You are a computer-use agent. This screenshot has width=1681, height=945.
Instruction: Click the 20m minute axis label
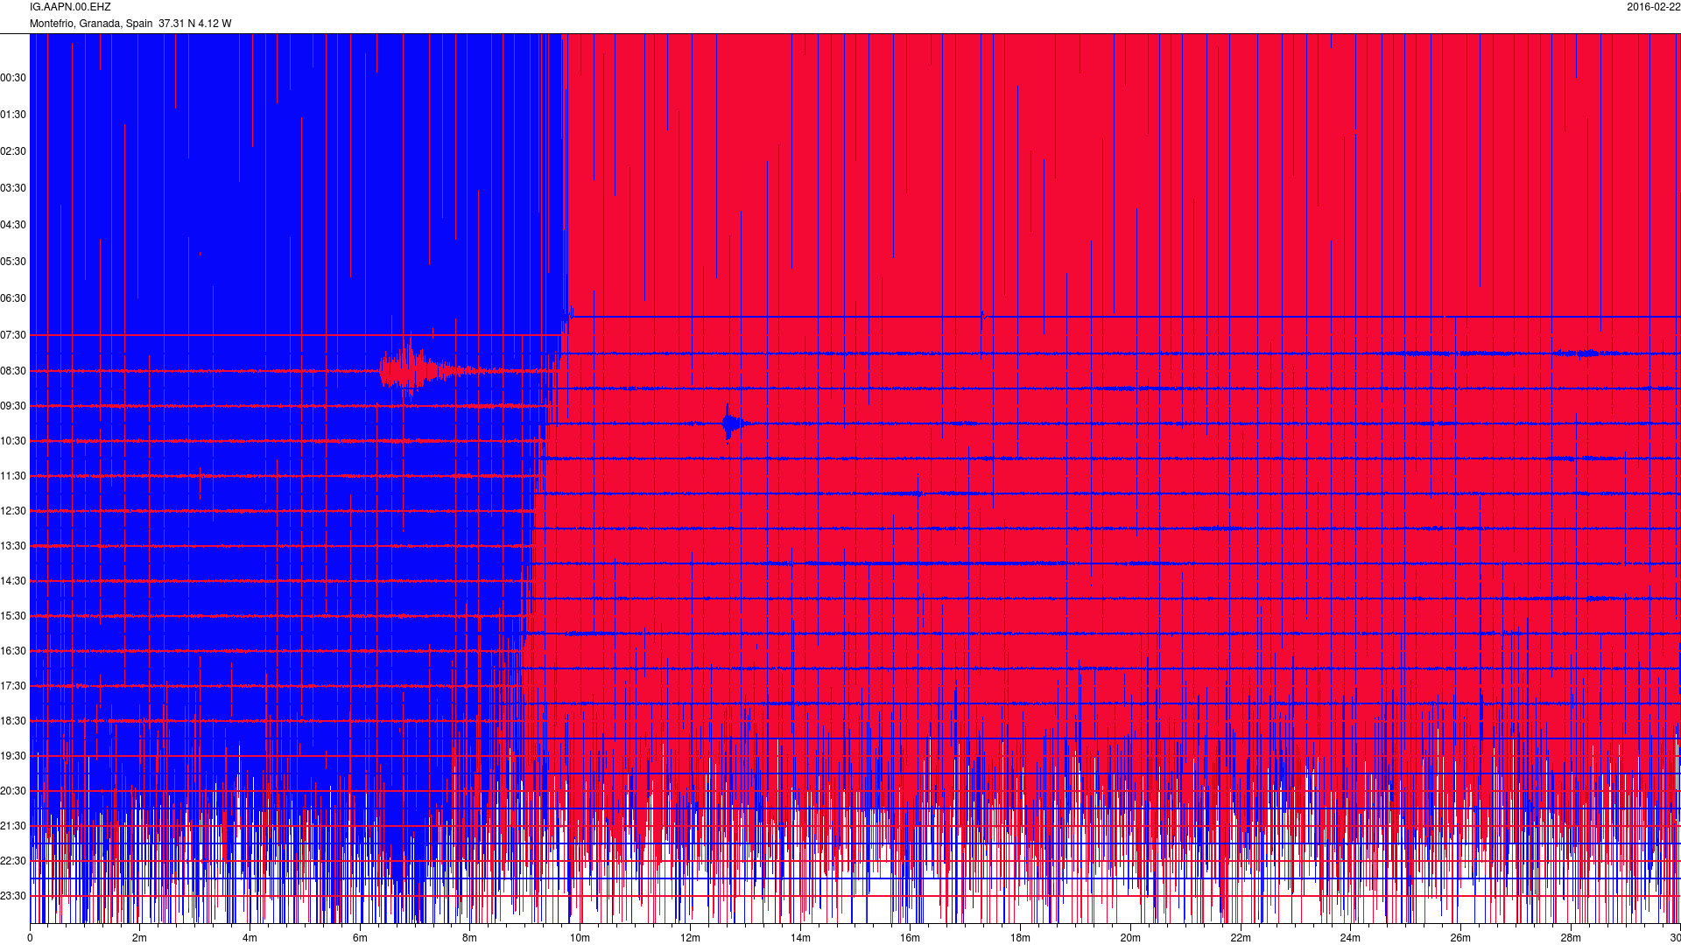click(1130, 938)
